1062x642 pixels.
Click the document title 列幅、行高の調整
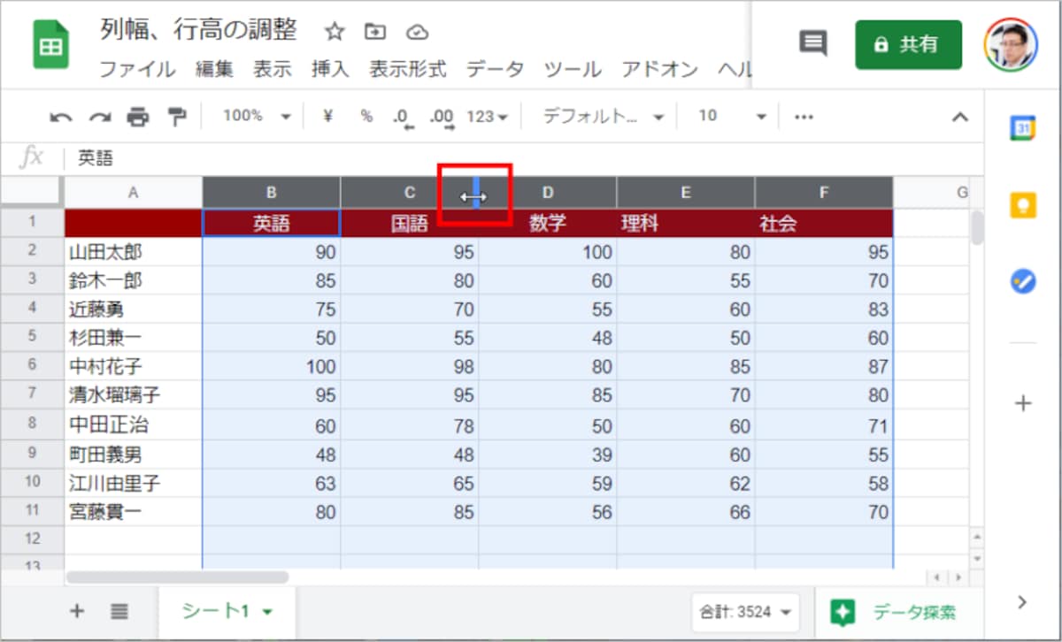tap(199, 30)
